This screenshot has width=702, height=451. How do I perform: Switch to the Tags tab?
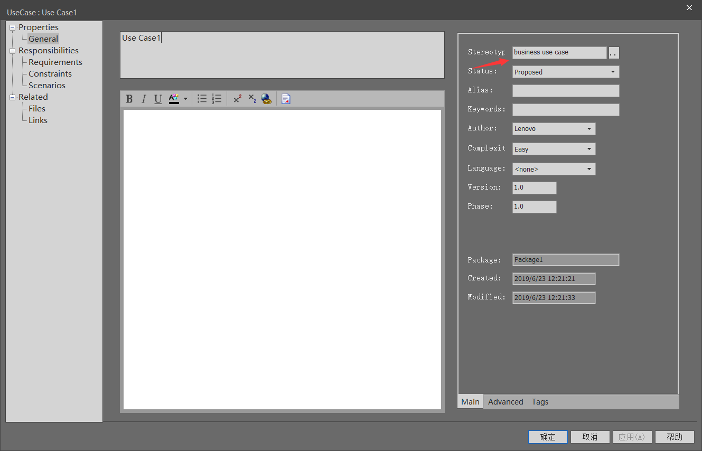coord(540,401)
